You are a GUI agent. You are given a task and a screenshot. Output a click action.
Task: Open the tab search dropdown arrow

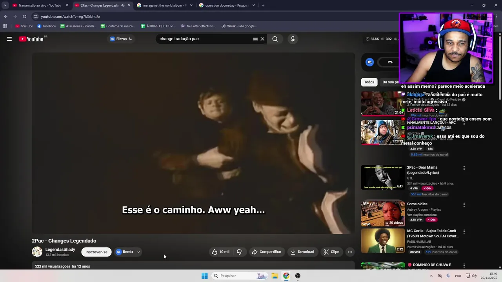5,5
